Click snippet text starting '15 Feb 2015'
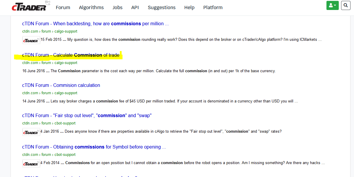The width and height of the screenshot is (354, 177). 181,40
